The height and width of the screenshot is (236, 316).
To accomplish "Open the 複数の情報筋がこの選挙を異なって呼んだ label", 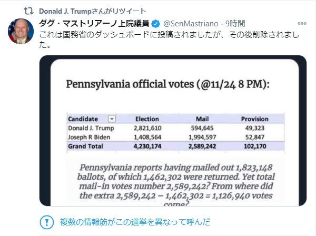I will 135,221.
